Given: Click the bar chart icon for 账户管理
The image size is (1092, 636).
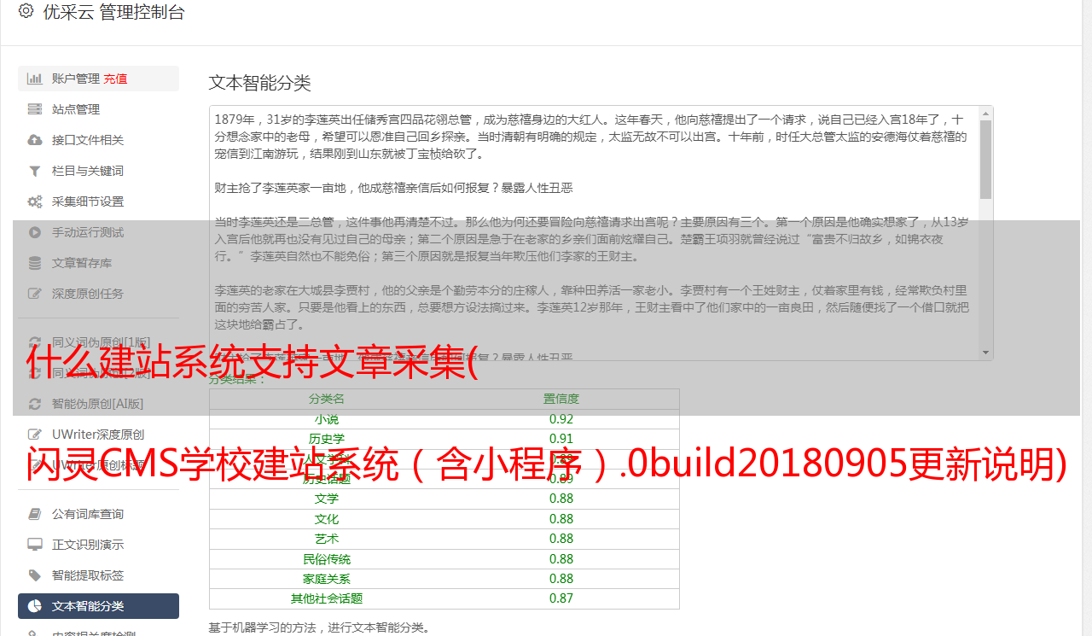Looking at the screenshot, I should pyautogui.click(x=35, y=79).
